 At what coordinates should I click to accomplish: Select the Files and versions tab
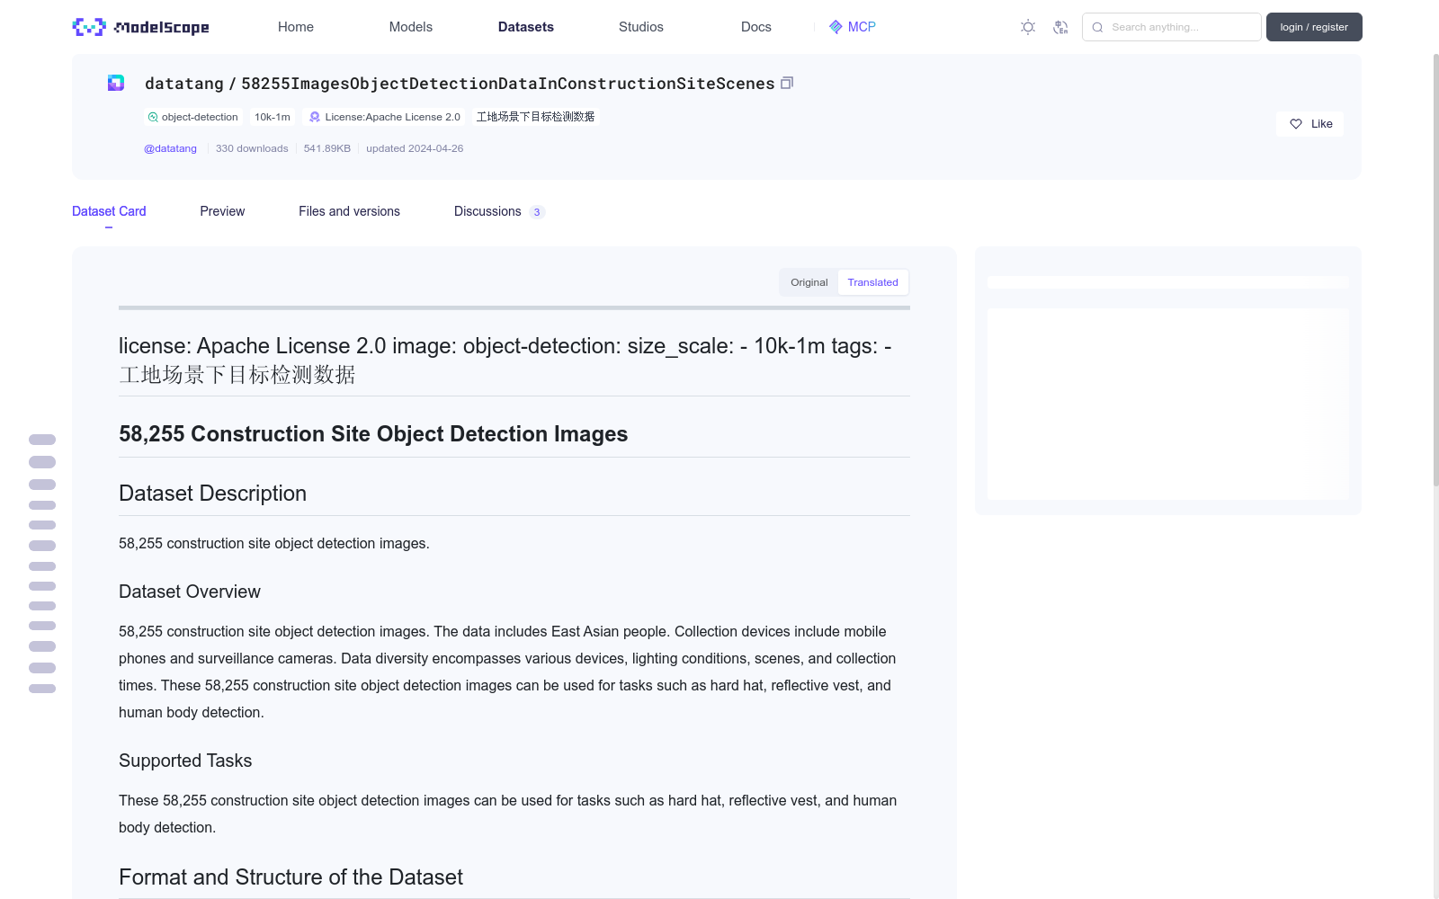(349, 211)
